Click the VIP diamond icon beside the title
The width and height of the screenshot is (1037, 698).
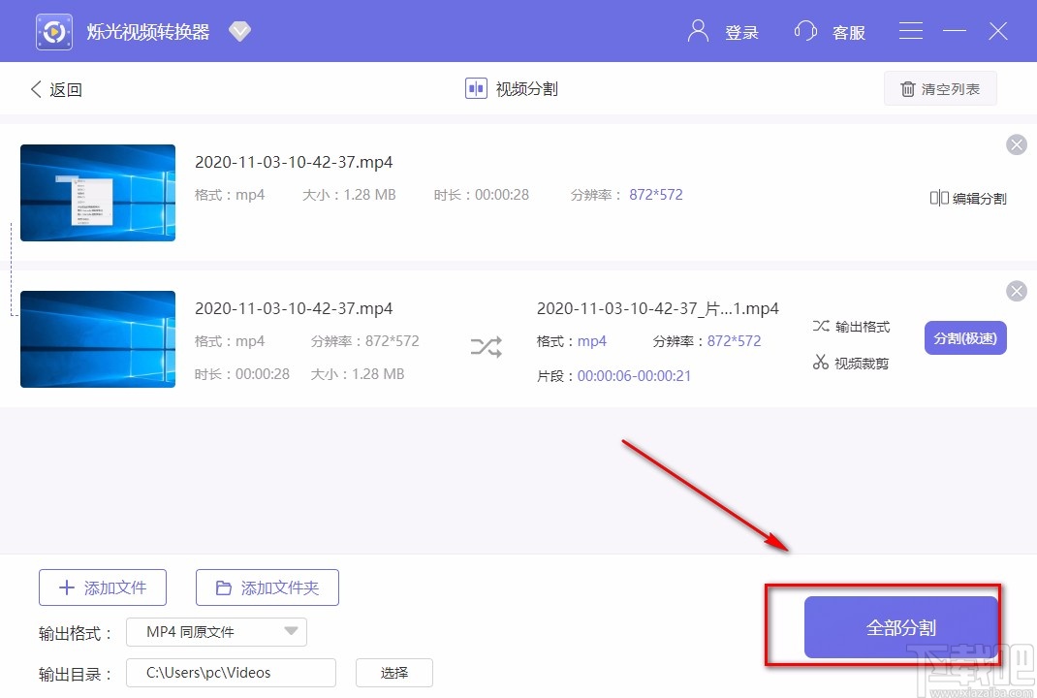[239, 30]
